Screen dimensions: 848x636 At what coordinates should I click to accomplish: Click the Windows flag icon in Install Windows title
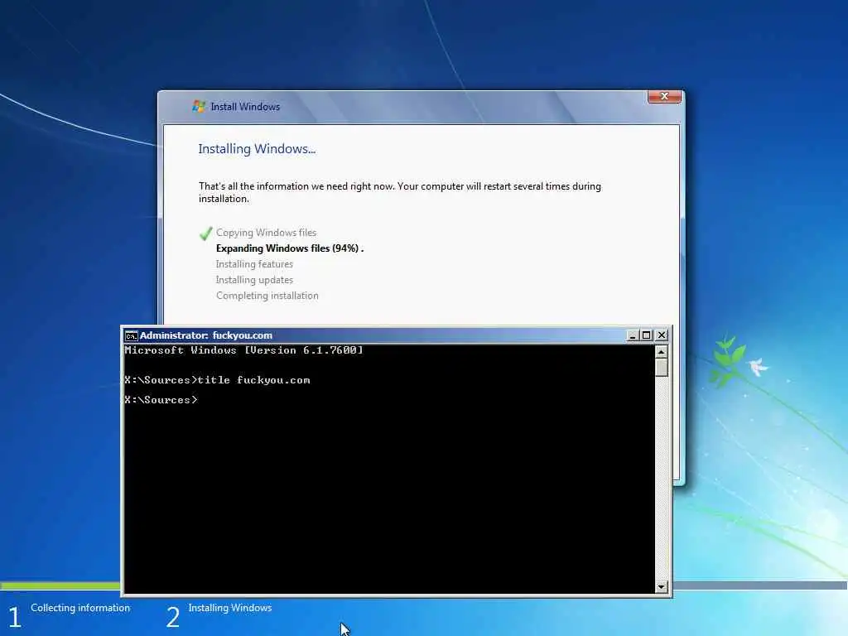tap(199, 107)
